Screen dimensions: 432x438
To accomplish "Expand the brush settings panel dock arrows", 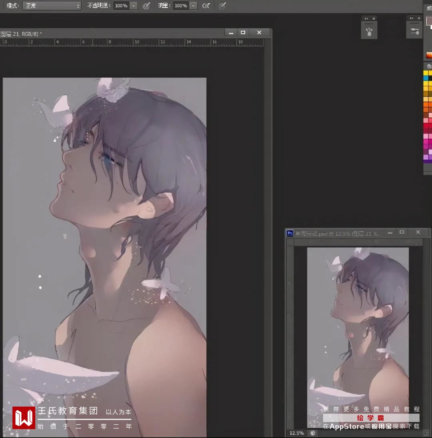I will click(x=411, y=18).
